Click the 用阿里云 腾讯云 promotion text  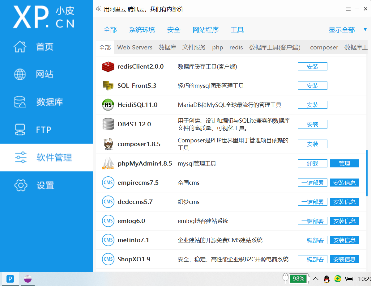143,9
